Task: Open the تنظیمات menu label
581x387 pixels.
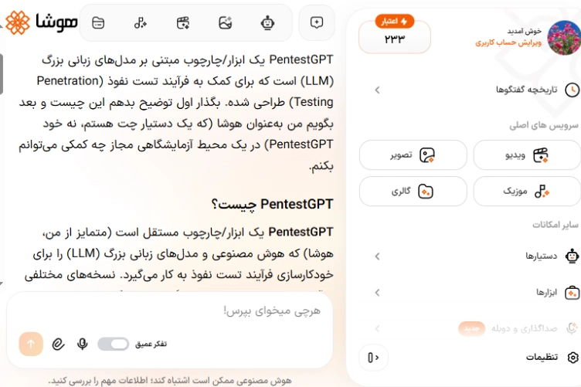Action: pos(542,357)
